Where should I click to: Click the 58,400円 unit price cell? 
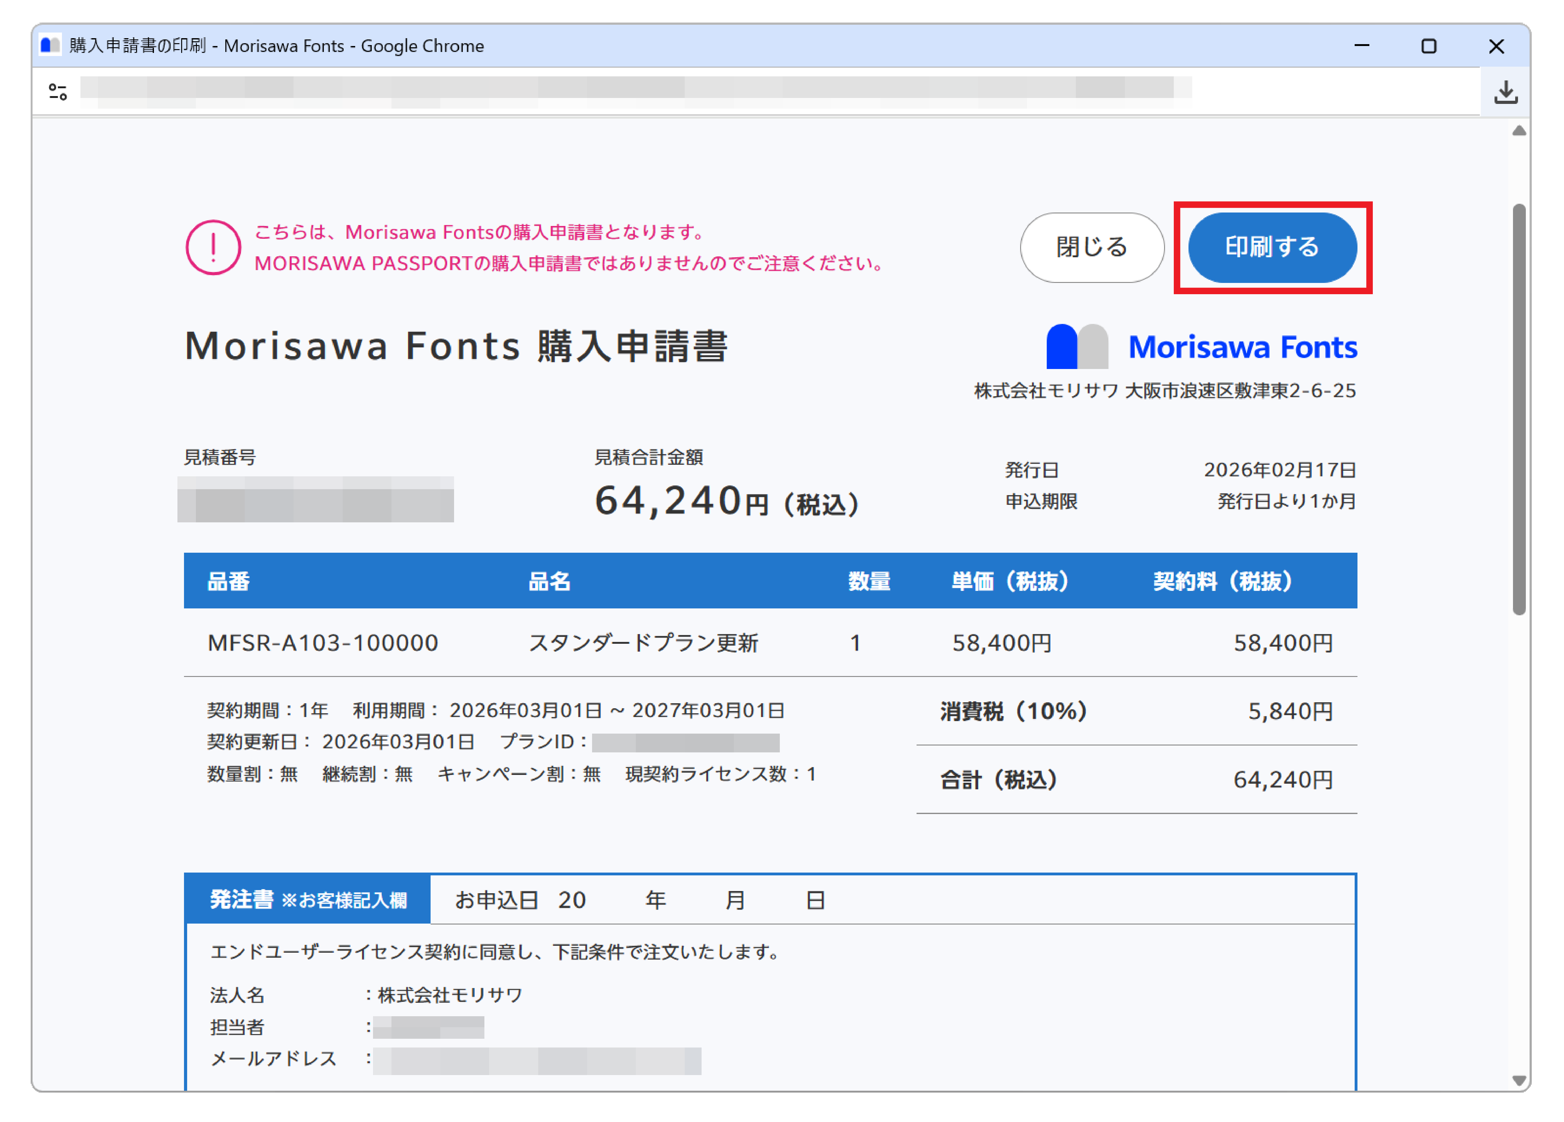click(1002, 643)
